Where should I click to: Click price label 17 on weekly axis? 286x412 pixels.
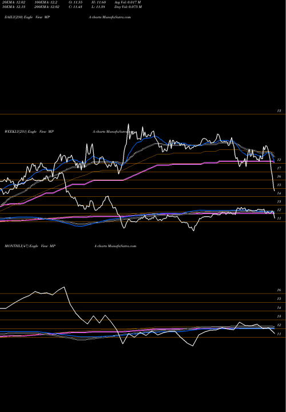[279, 168]
